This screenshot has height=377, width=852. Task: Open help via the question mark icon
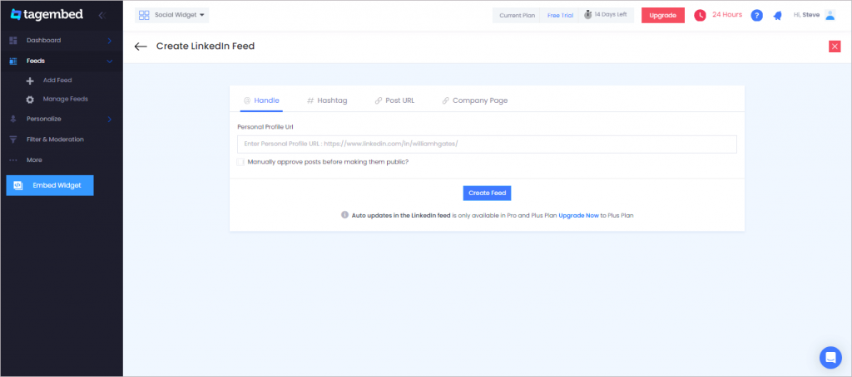tap(757, 15)
